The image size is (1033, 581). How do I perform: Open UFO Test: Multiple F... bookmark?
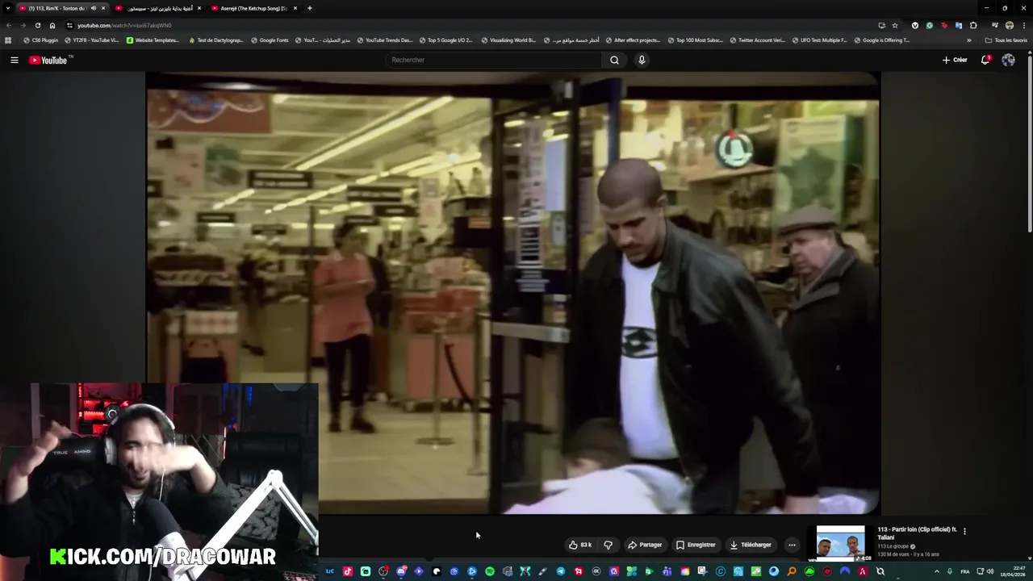point(819,40)
